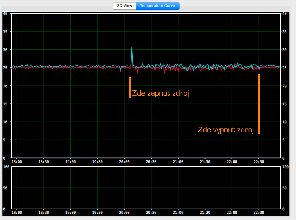296x220 pixels.
Task: Click the 40 label on the left temperature axis
Action: 5,14
